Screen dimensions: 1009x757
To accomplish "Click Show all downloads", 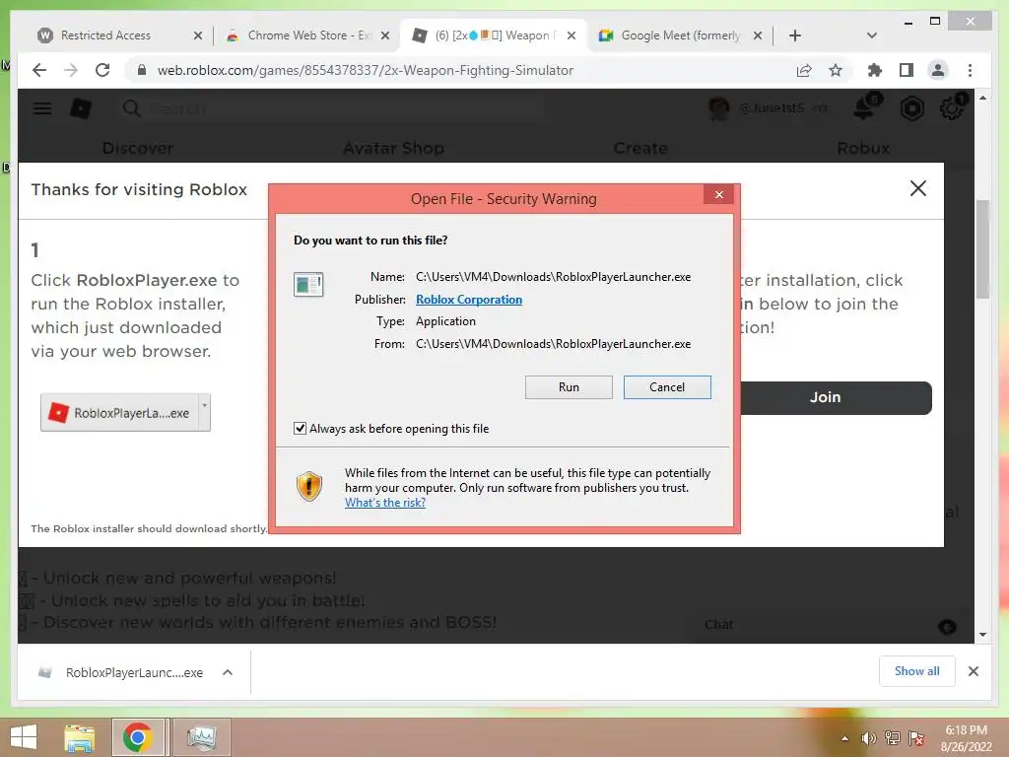I will click(917, 671).
